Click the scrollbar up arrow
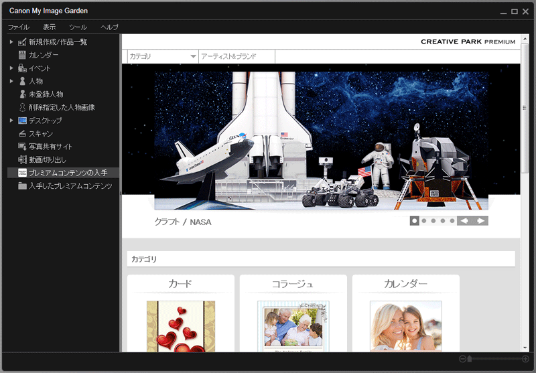 pyautogui.click(x=525, y=40)
